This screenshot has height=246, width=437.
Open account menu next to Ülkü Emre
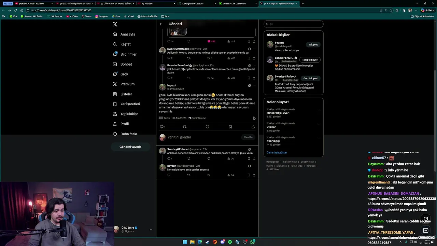pyautogui.click(x=151, y=229)
